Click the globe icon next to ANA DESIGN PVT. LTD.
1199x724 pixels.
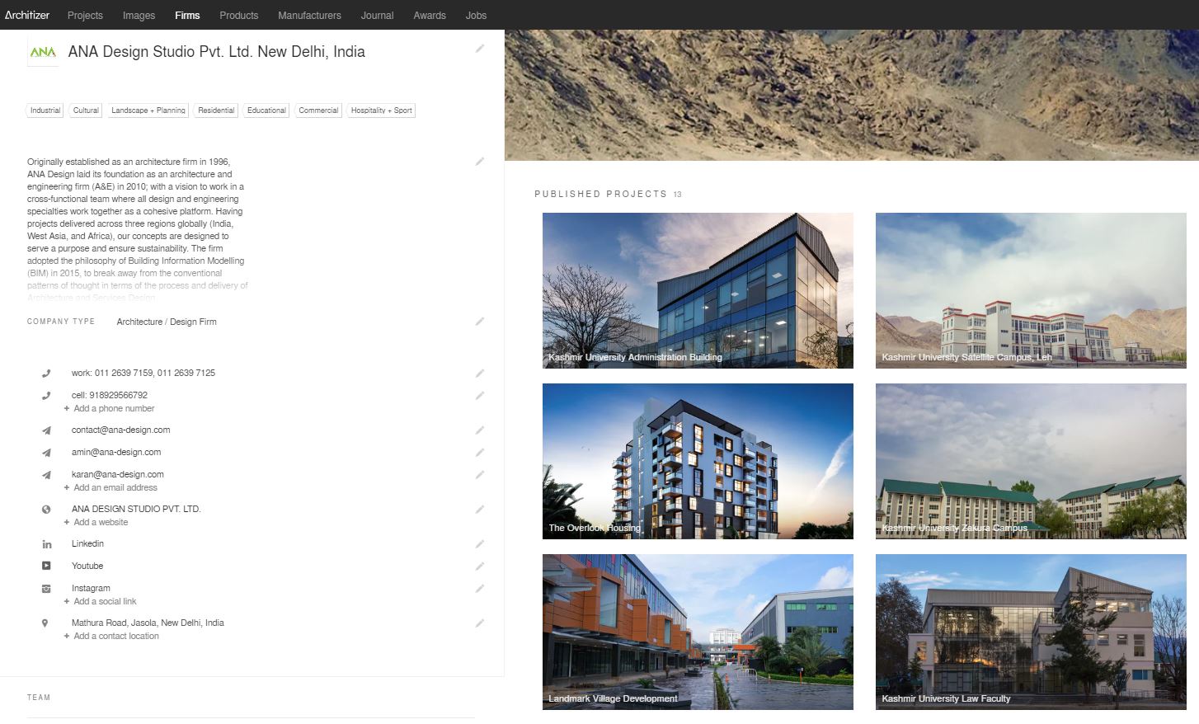point(47,509)
